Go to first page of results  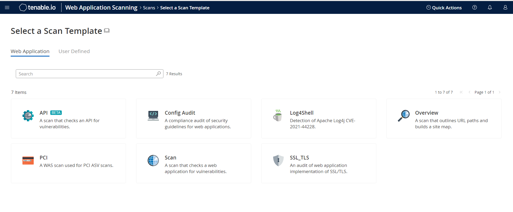[x=461, y=92]
